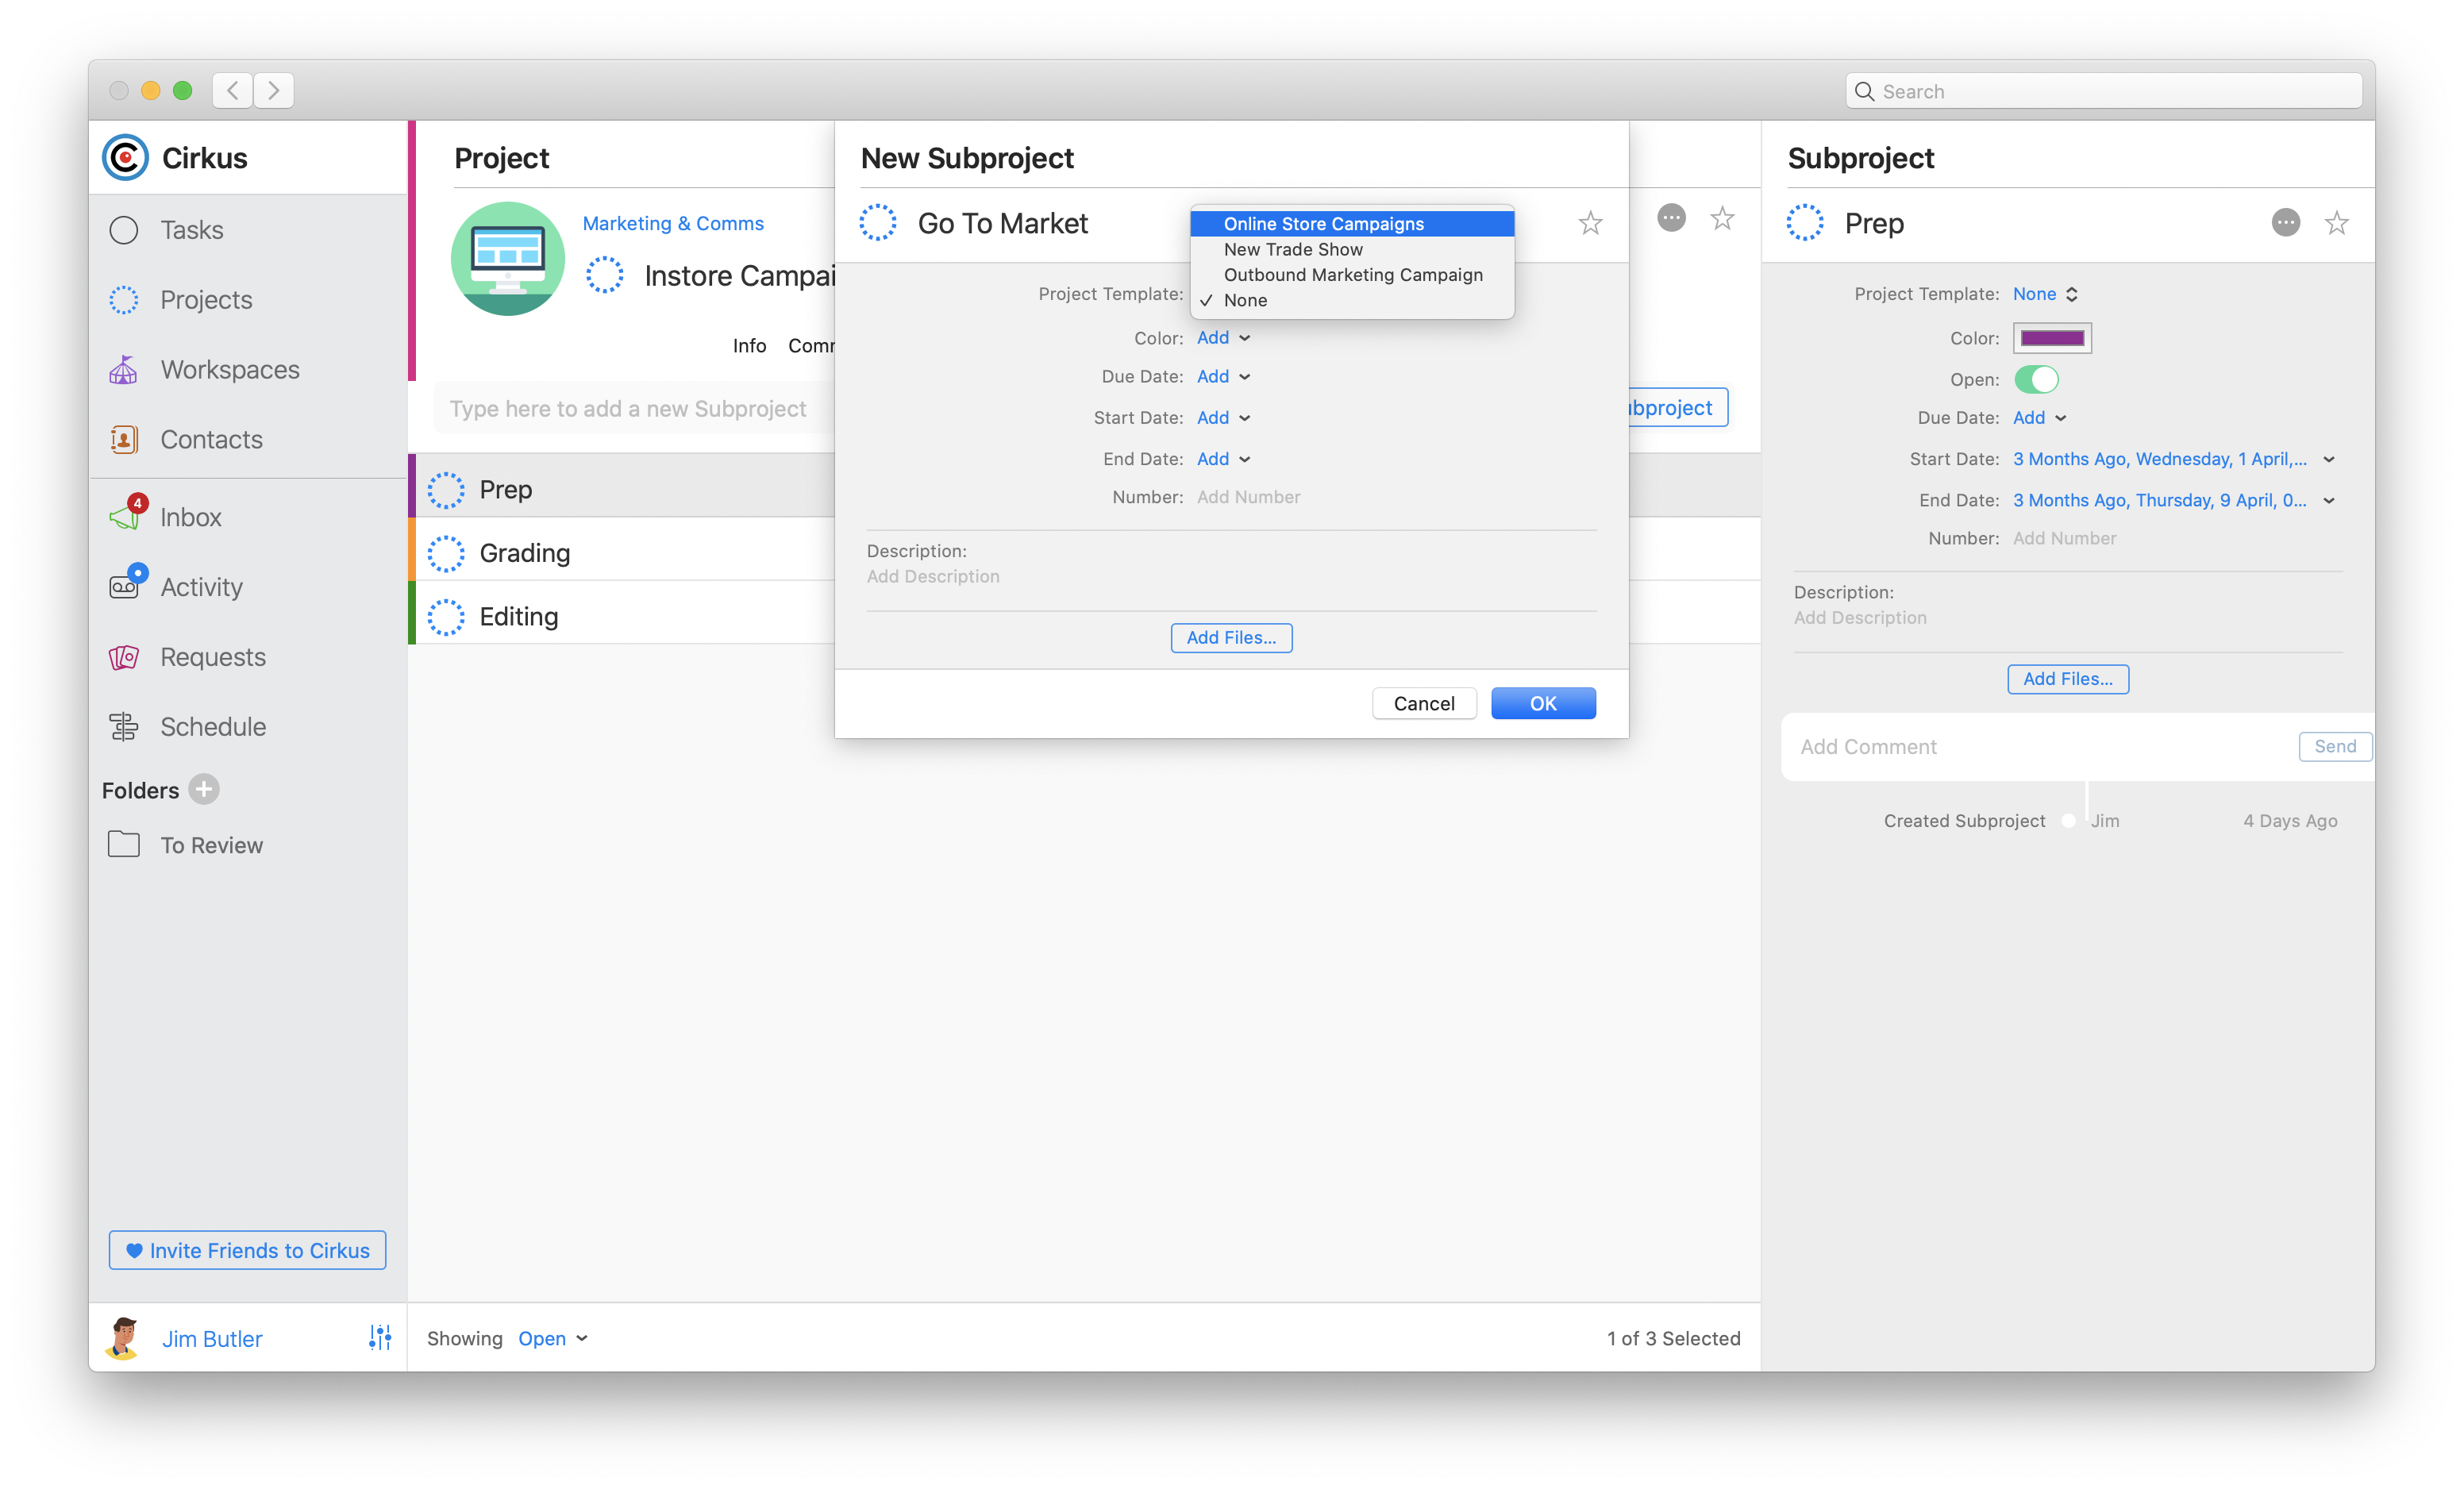Open Prep's Project Template None dropdown

[x=2045, y=294]
